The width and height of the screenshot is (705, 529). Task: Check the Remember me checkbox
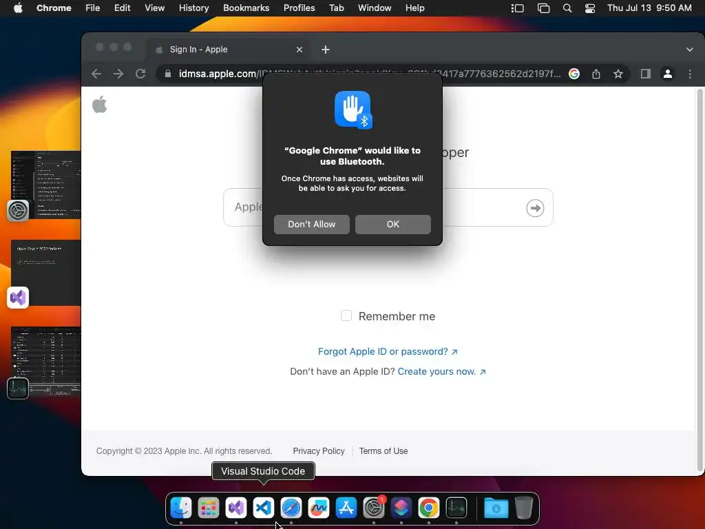click(346, 315)
